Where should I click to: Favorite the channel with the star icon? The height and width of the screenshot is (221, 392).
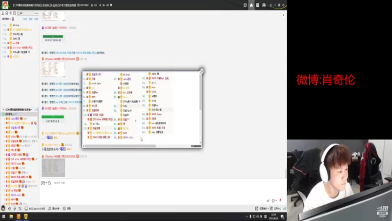pyautogui.click(x=100, y=5)
